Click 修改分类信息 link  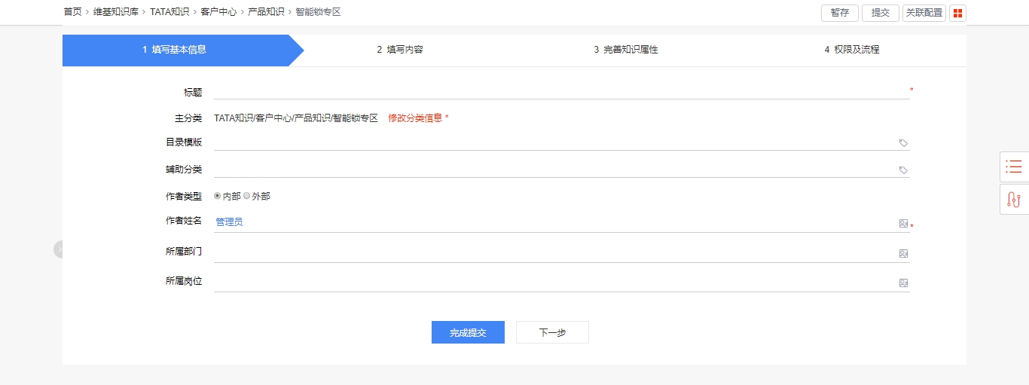click(x=415, y=118)
